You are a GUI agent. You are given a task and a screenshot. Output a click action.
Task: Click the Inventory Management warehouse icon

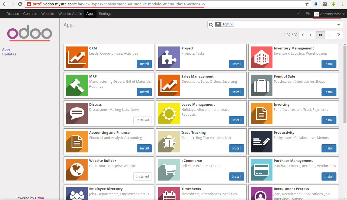point(261,57)
